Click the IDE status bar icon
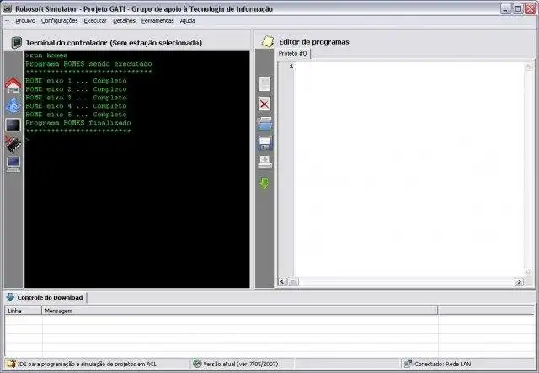The height and width of the screenshot is (373, 539). point(12,364)
